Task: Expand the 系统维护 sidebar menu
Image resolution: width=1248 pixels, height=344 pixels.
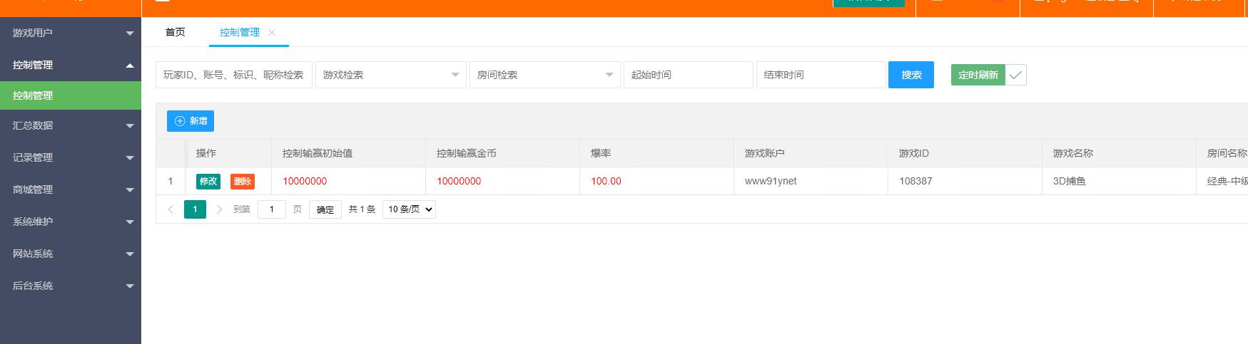Action: point(71,221)
